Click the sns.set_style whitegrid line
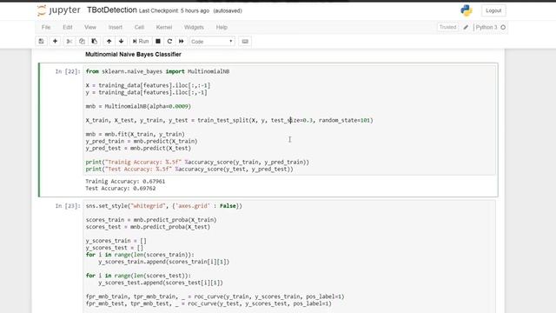Image resolution: width=556 pixels, height=313 pixels. (164, 206)
